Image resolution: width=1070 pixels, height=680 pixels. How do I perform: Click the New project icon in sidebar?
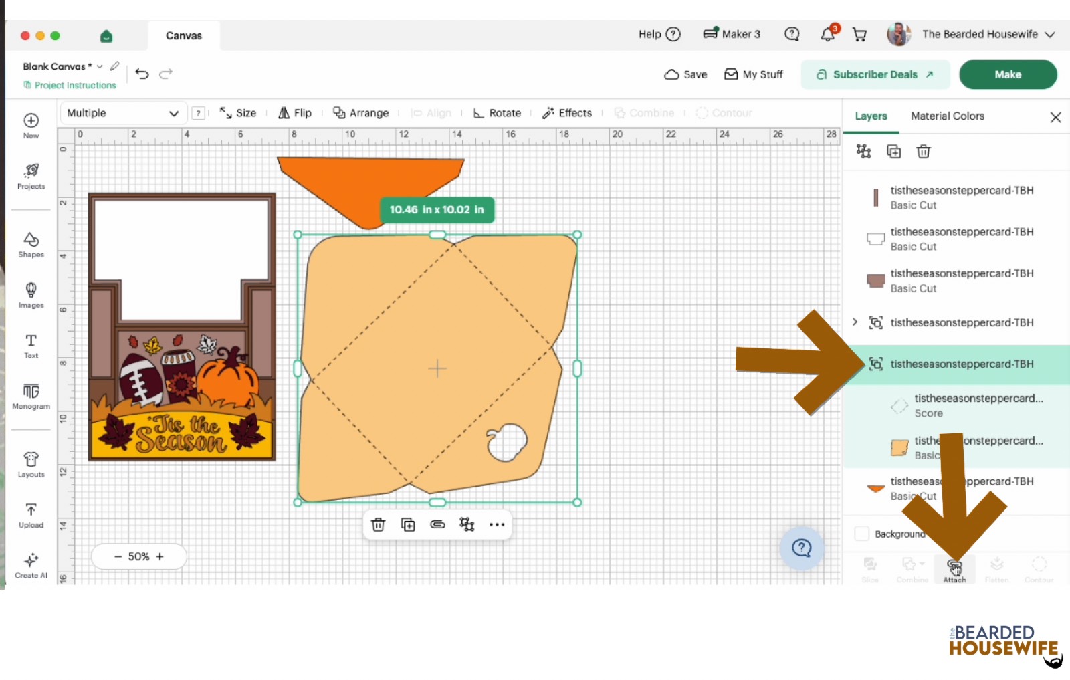click(31, 125)
